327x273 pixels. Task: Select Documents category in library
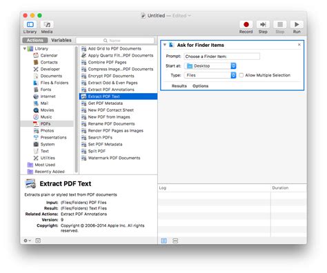(51, 76)
